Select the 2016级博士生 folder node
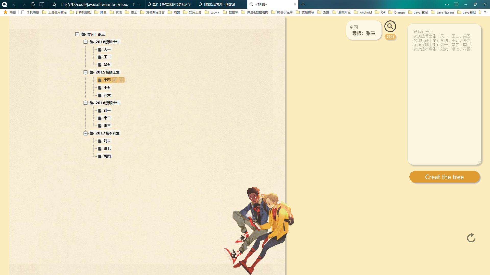490x275 pixels. coord(105,42)
